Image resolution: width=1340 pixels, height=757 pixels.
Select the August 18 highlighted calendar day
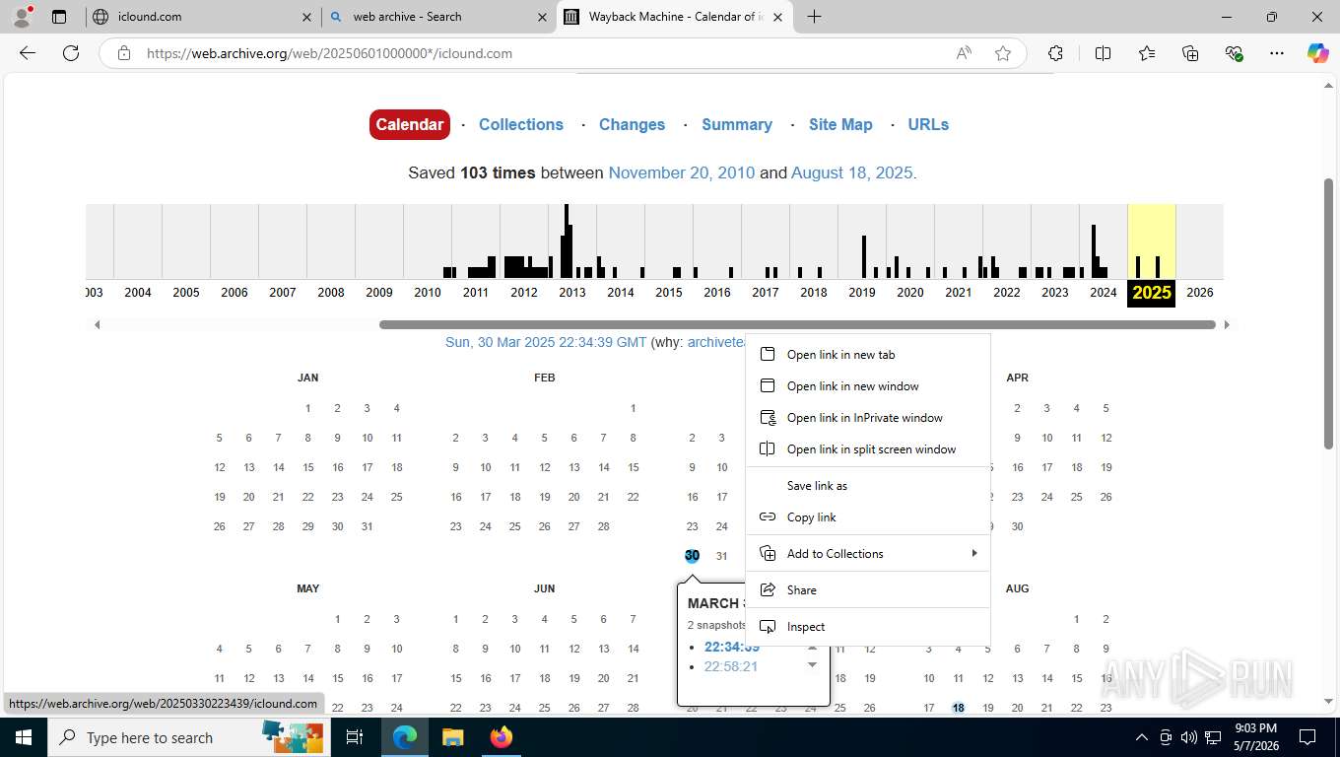[x=958, y=708]
